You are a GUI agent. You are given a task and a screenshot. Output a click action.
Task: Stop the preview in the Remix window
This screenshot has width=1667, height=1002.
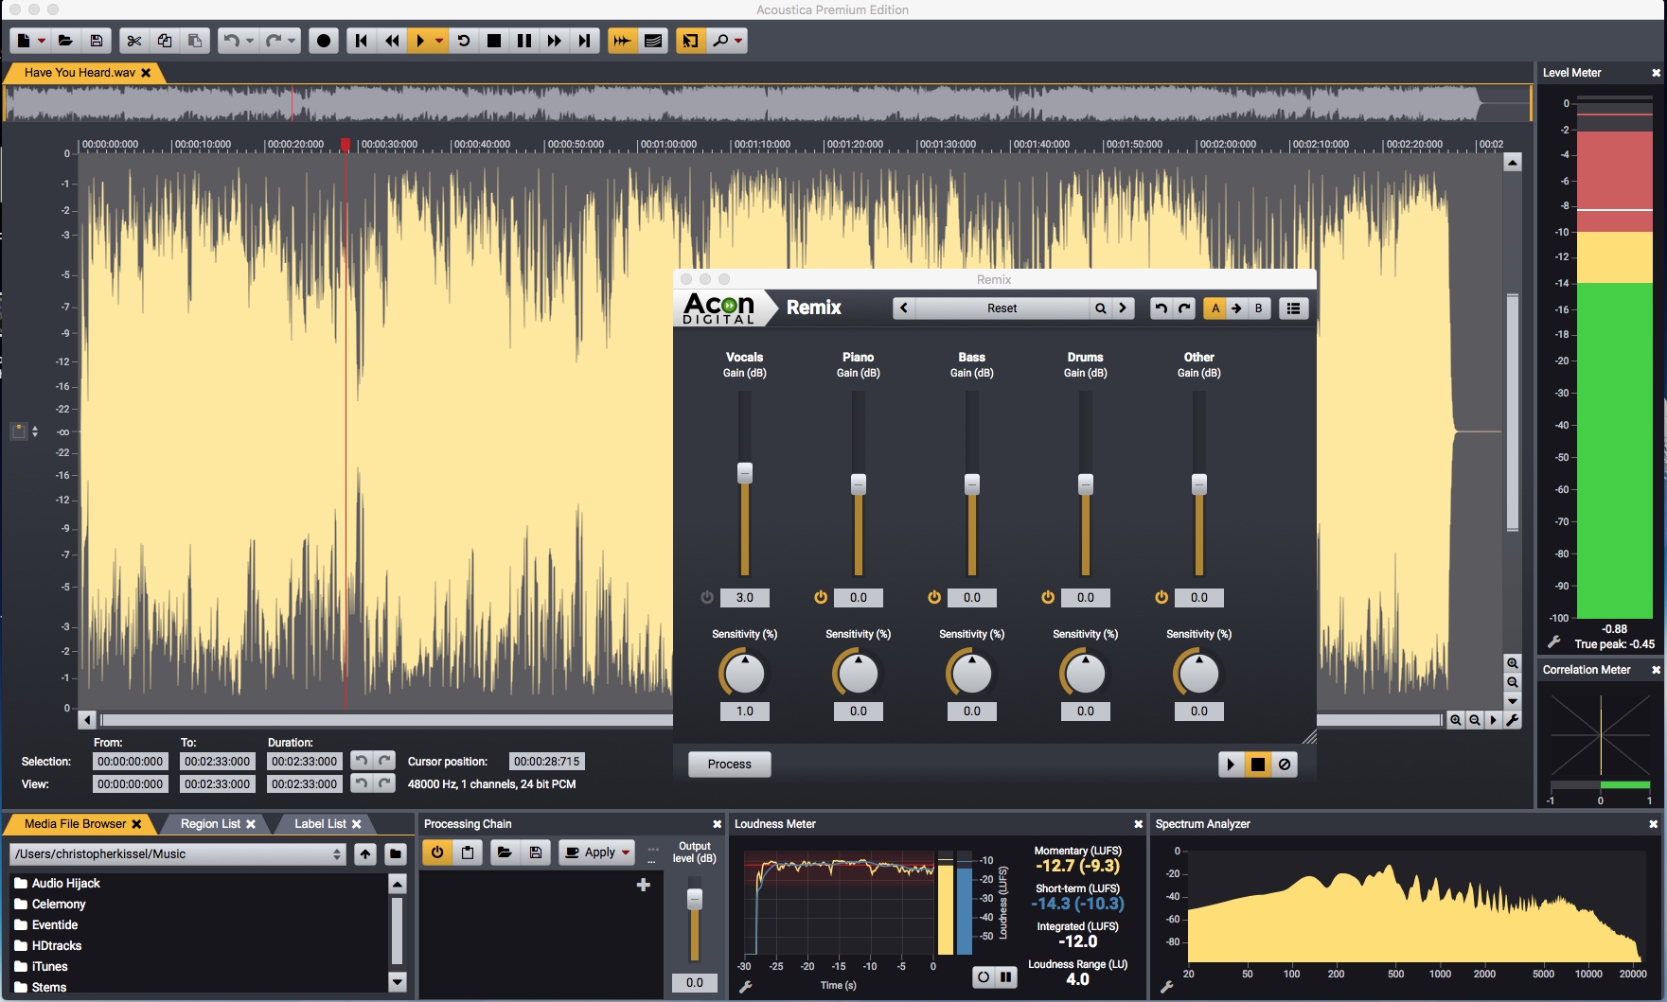(1257, 765)
